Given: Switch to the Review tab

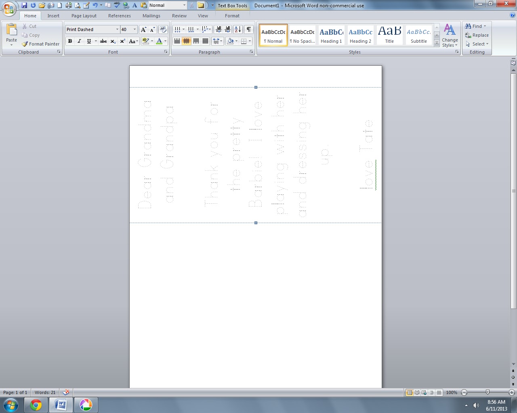Looking at the screenshot, I should pyautogui.click(x=179, y=16).
